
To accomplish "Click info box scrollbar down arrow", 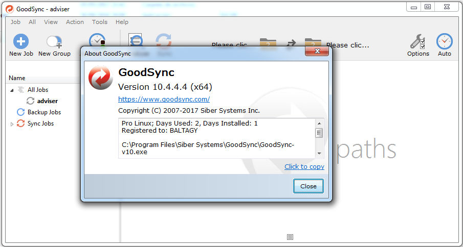I will 319,153.
